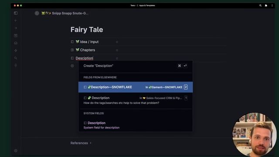Click the count badge 2 on the SNOWFLAKE row
279x157 pixels.
pyautogui.click(x=186, y=87)
